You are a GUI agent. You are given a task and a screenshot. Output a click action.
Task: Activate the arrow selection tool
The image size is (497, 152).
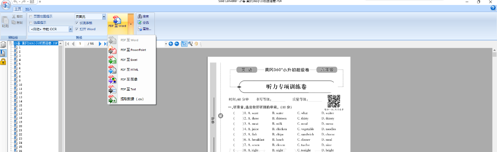(x=184, y=43)
